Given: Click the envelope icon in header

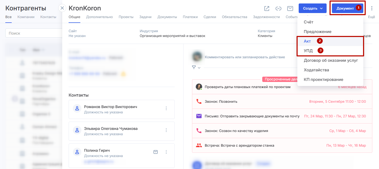Looking at the screenshot, I should (290, 9).
